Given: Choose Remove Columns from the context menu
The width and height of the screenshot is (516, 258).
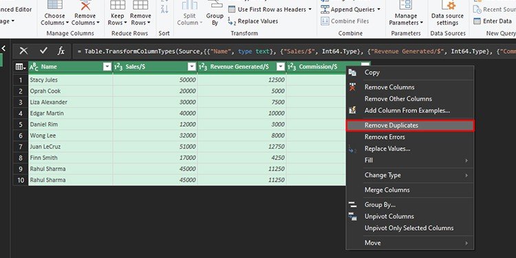Looking at the screenshot, I should [410, 87].
